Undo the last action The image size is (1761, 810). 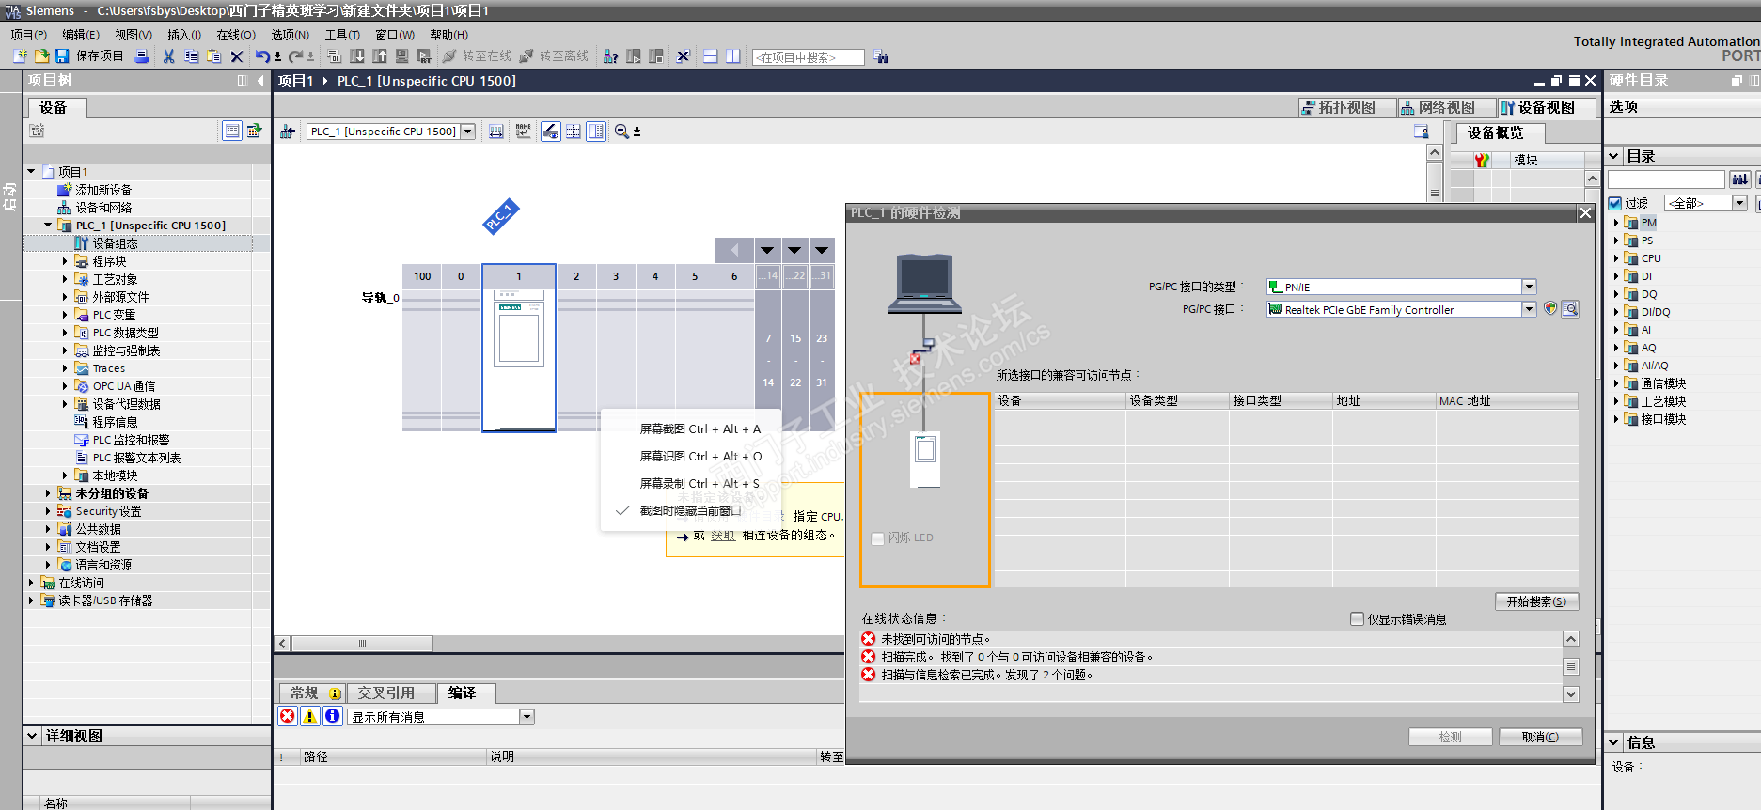click(x=262, y=56)
